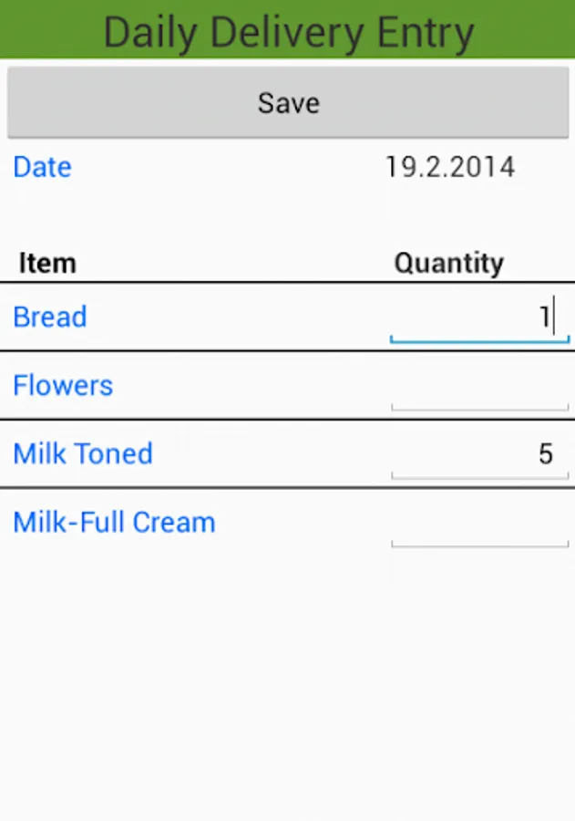Select the Milk-Full Cream item label
Screen dimensions: 575x821
(x=114, y=523)
